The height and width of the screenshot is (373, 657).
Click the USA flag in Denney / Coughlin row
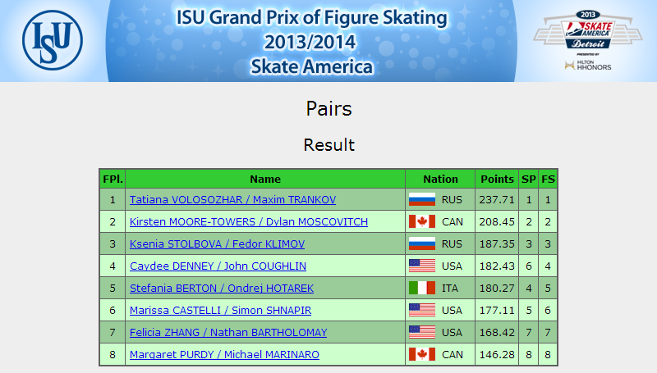422,266
